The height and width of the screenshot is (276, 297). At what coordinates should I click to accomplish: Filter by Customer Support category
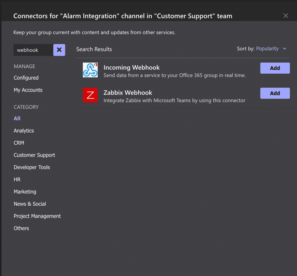(34, 155)
